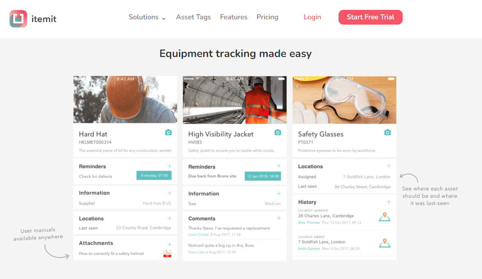The image size is (482, 279).
Task: Open the Asset Tags menu item
Action: click(193, 17)
